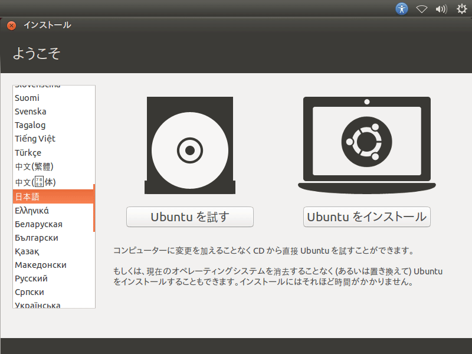472x354 pixels.
Task: Select Tagalog in the language list
Action: pyautogui.click(x=53, y=125)
